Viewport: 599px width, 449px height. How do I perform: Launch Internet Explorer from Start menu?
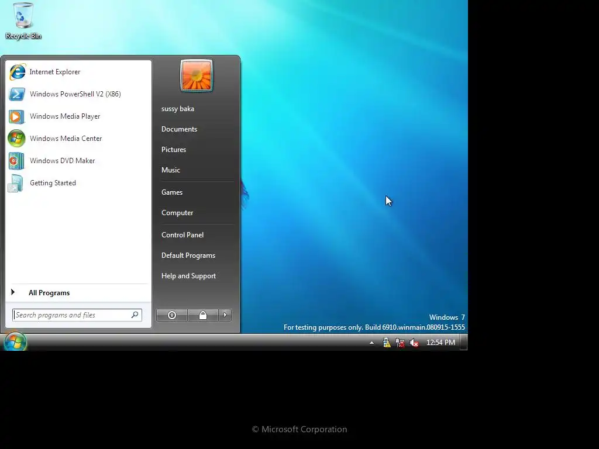click(78, 72)
